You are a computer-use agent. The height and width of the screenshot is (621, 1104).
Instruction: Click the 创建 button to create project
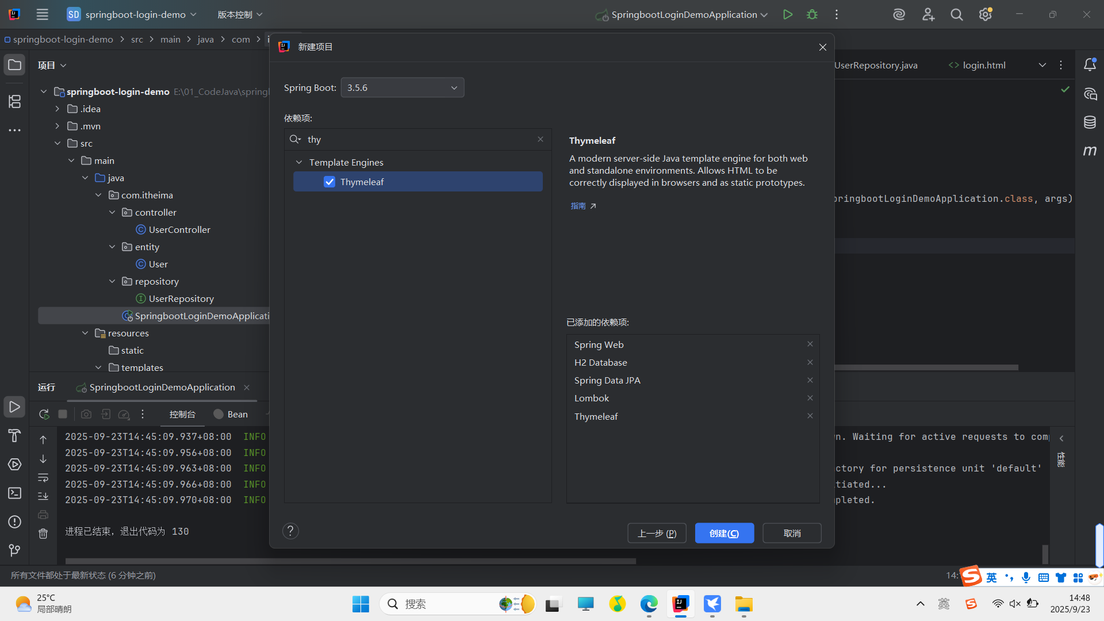[x=724, y=533]
